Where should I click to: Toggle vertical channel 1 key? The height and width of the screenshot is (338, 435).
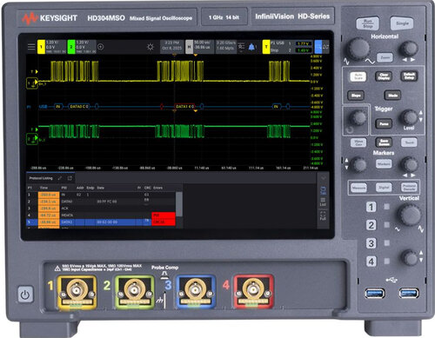pos(371,207)
